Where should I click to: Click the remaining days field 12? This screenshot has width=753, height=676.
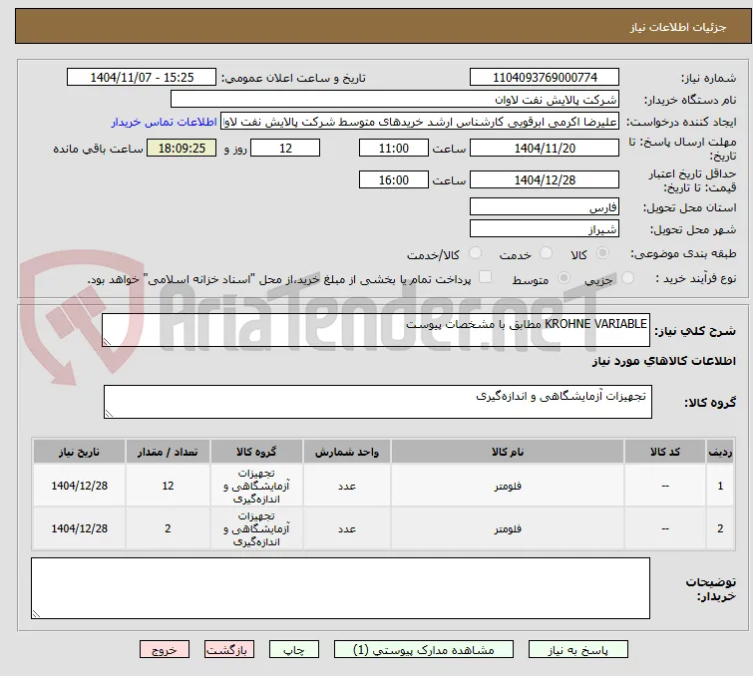tap(285, 148)
